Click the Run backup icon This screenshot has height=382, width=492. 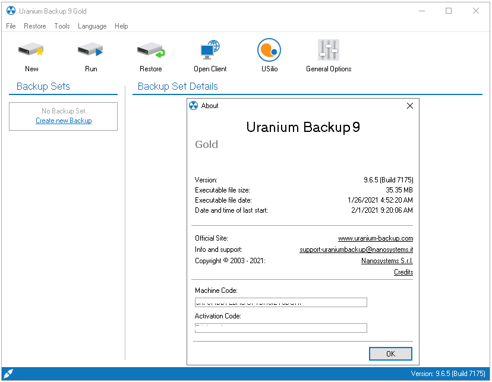point(90,49)
